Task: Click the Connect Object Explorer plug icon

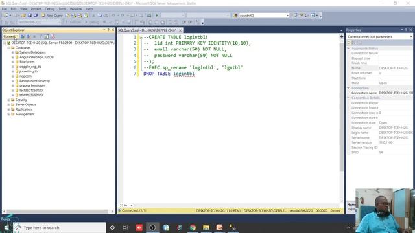Action: point(23,36)
